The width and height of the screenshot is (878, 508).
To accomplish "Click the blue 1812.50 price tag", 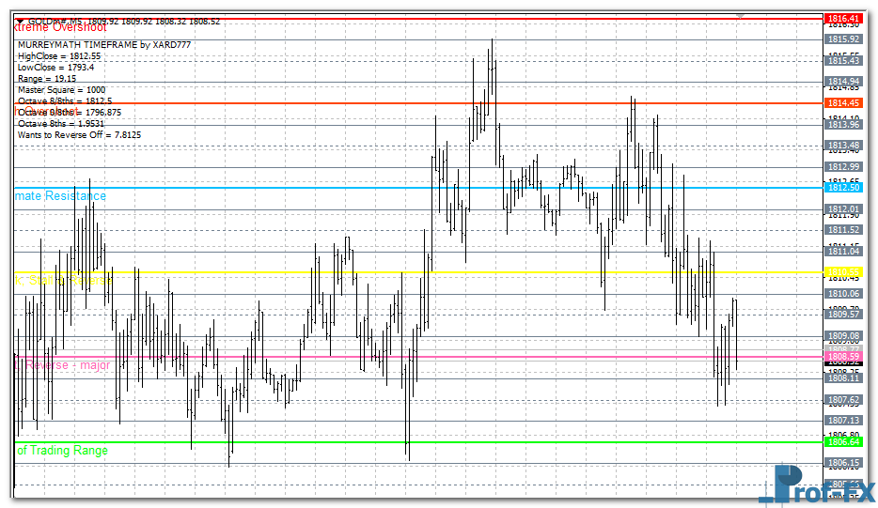I will pyautogui.click(x=842, y=188).
